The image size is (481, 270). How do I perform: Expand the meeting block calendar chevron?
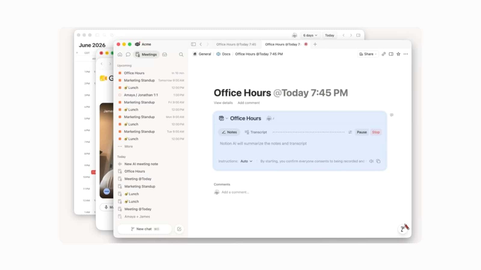(x=227, y=118)
